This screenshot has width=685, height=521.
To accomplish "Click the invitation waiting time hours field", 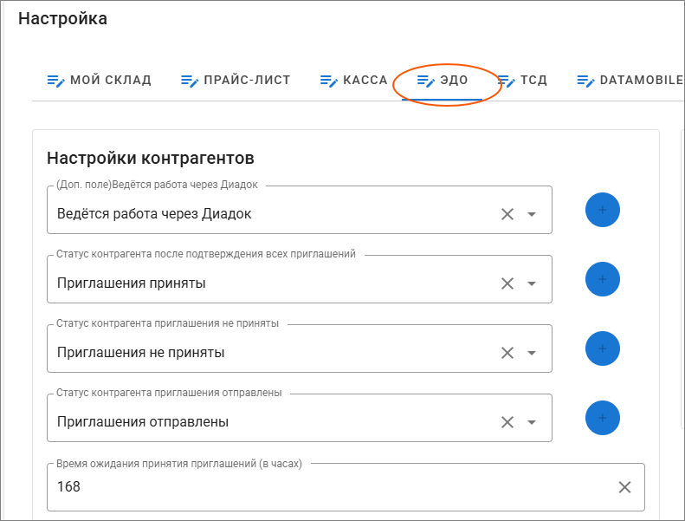I will click(329, 487).
